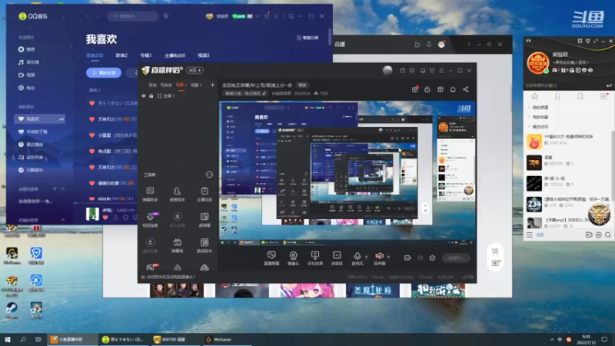Open the trial listen list in QQ Music
Viewport: 615px width, 346px height.
(x=31, y=158)
